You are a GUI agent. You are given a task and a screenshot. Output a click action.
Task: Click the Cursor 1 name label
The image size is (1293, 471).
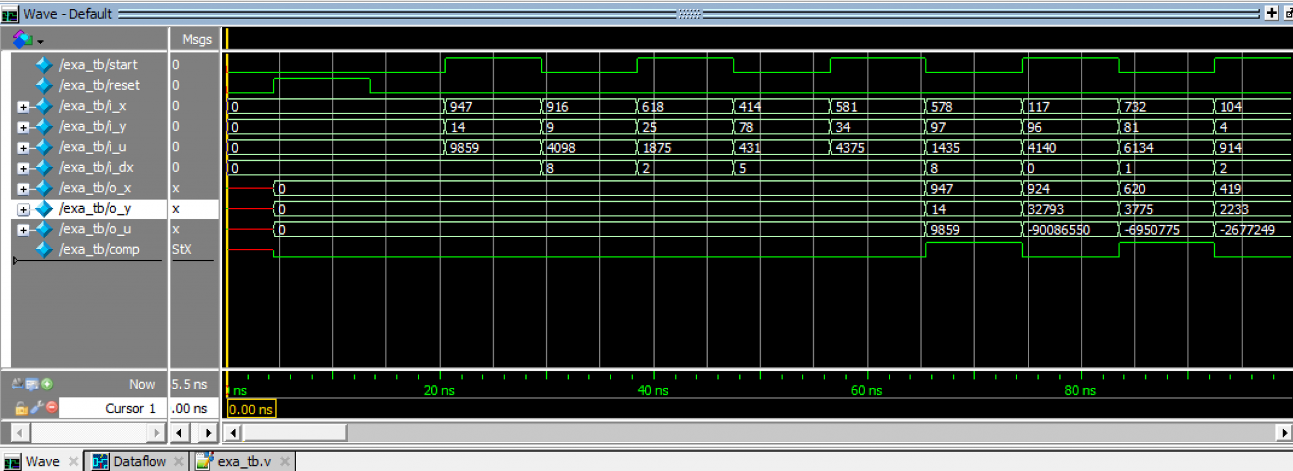130,409
